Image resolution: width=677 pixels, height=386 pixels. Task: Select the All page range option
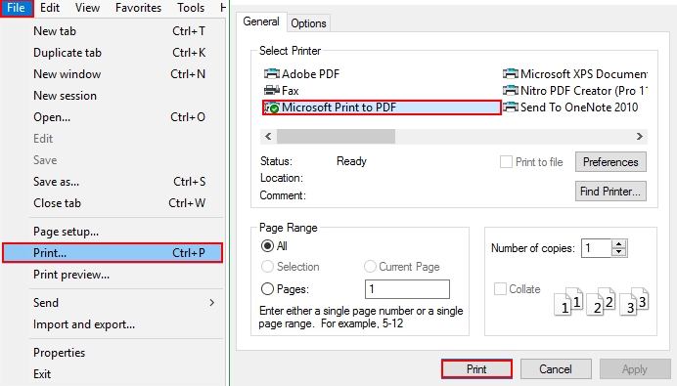(x=268, y=246)
